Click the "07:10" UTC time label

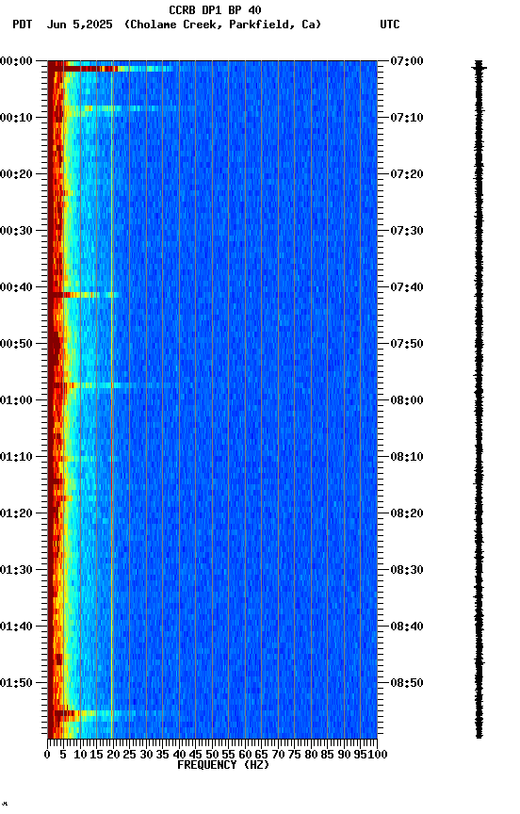(x=407, y=118)
